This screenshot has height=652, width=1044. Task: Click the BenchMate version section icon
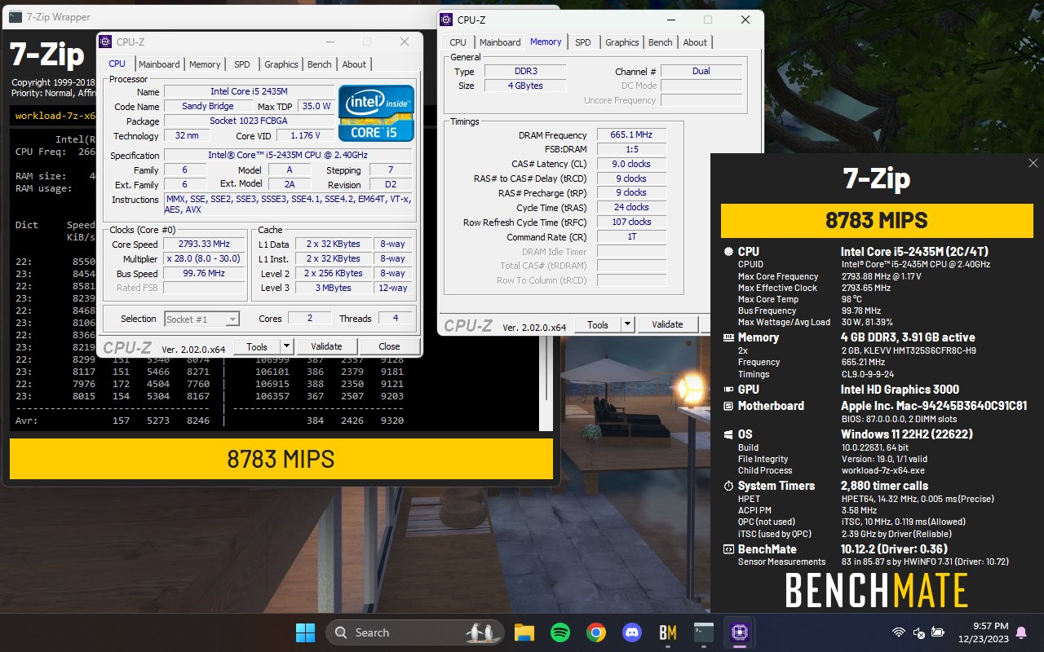coord(728,549)
